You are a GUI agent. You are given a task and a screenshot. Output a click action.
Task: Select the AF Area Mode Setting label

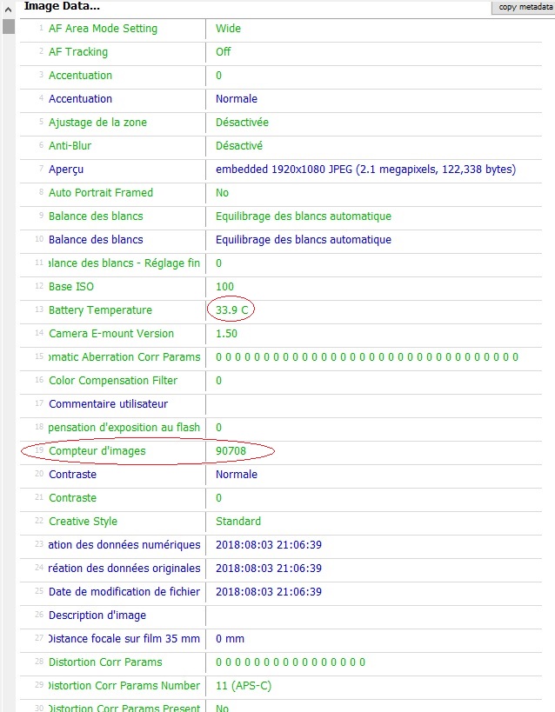(103, 29)
